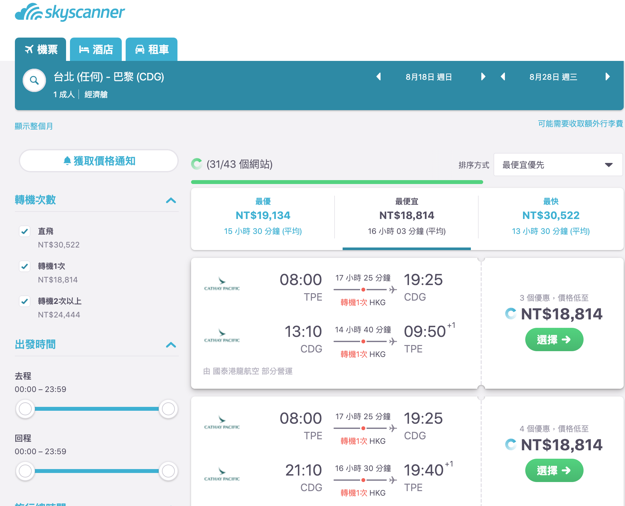Open the search magnifier icon

(34, 80)
